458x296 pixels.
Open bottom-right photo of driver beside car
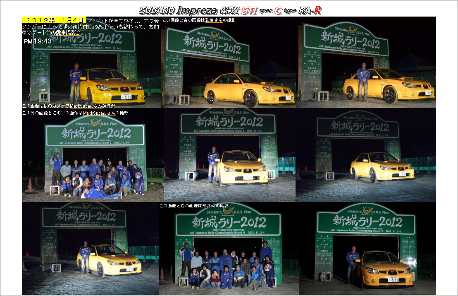(367, 249)
